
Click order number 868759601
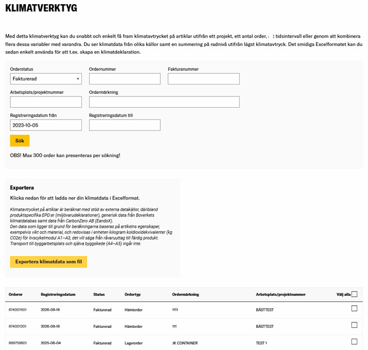coord(18,343)
